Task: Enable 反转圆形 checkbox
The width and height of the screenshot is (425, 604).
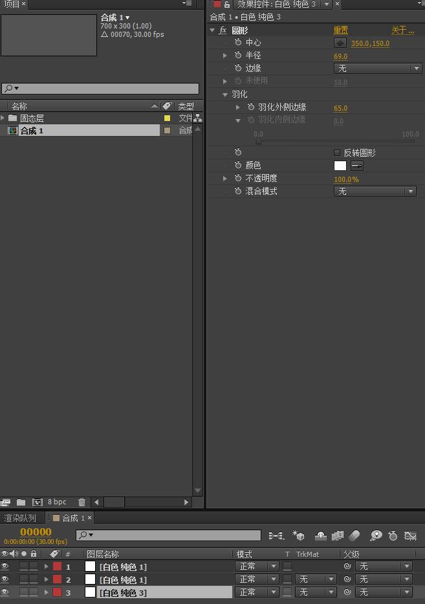Action: [x=337, y=153]
